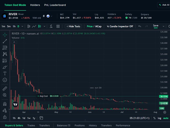Viewport: 170px width, 128px height.
Task: Choose the line chart style icon
Action: pos(34,26)
